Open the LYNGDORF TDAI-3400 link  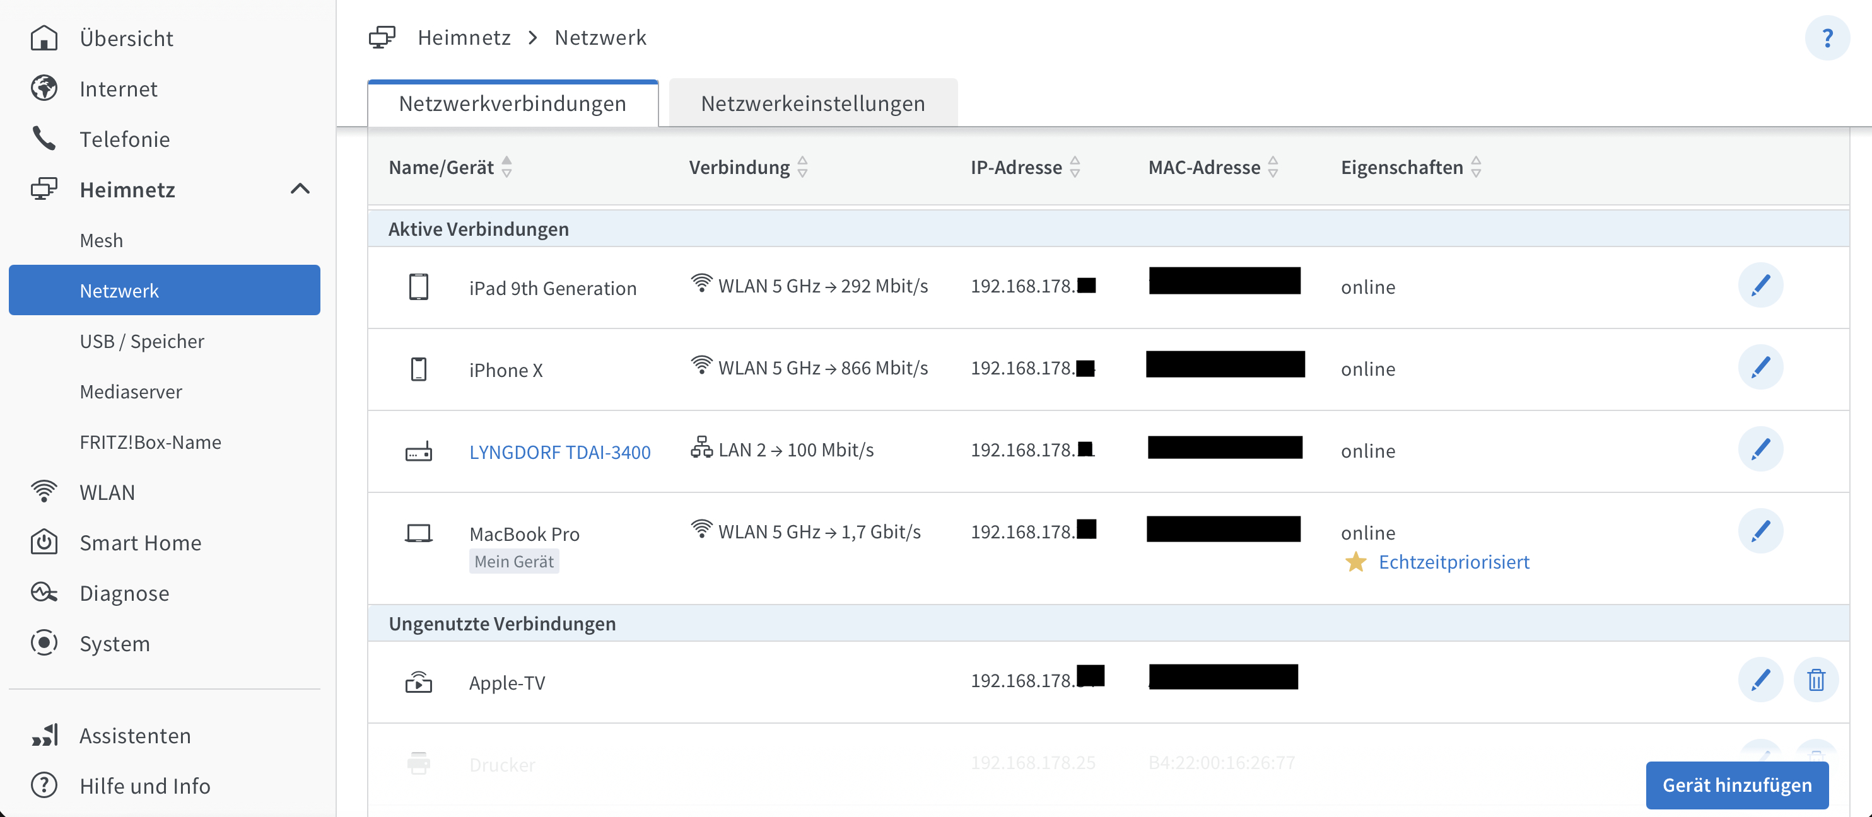coord(559,452)
